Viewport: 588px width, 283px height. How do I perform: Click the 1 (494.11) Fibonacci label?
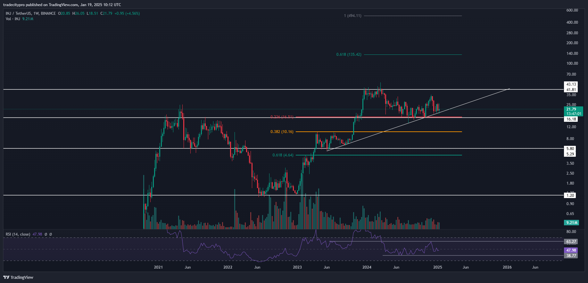[x=352, y=16]
